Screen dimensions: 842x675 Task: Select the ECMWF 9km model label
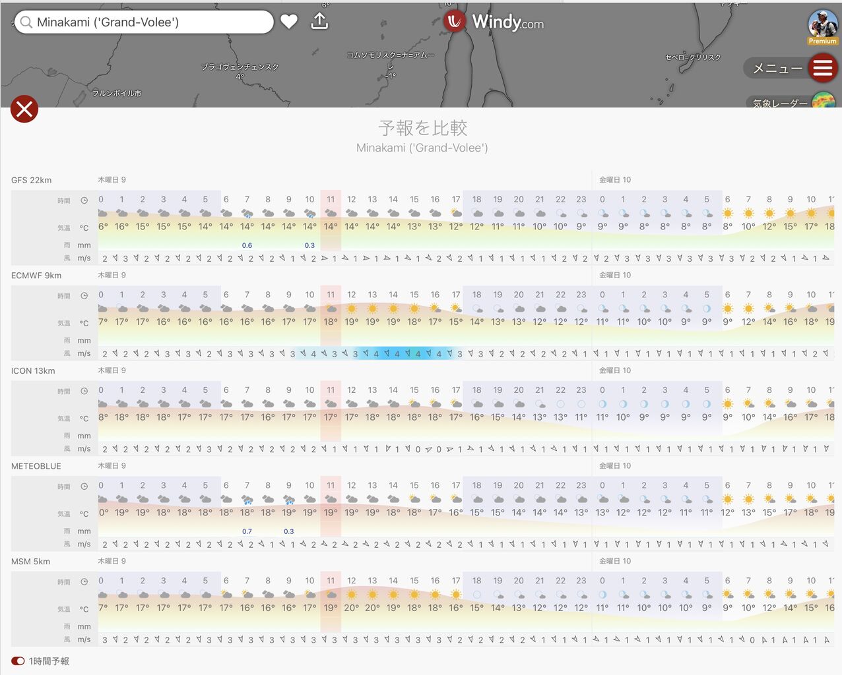[36, 276]
